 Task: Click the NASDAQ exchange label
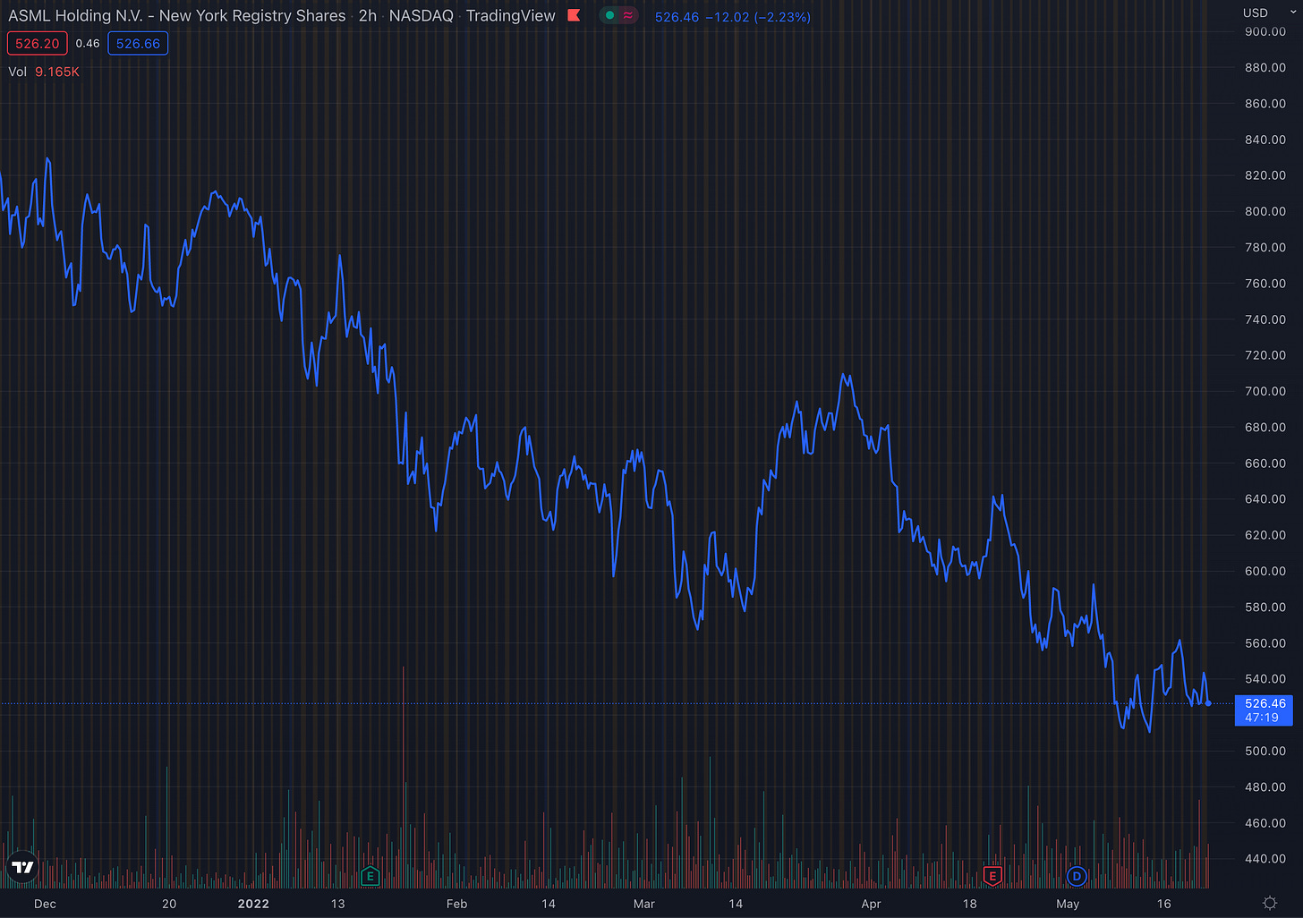click(422, 15)
